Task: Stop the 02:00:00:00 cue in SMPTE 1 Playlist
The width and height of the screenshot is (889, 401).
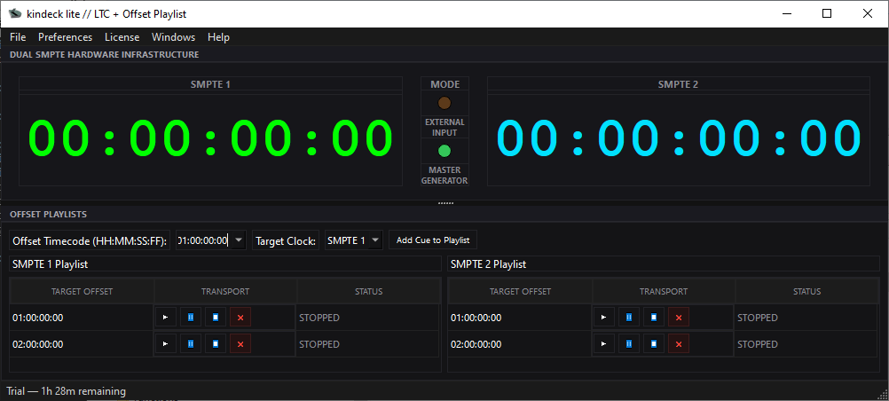Action: pos(216,343)
